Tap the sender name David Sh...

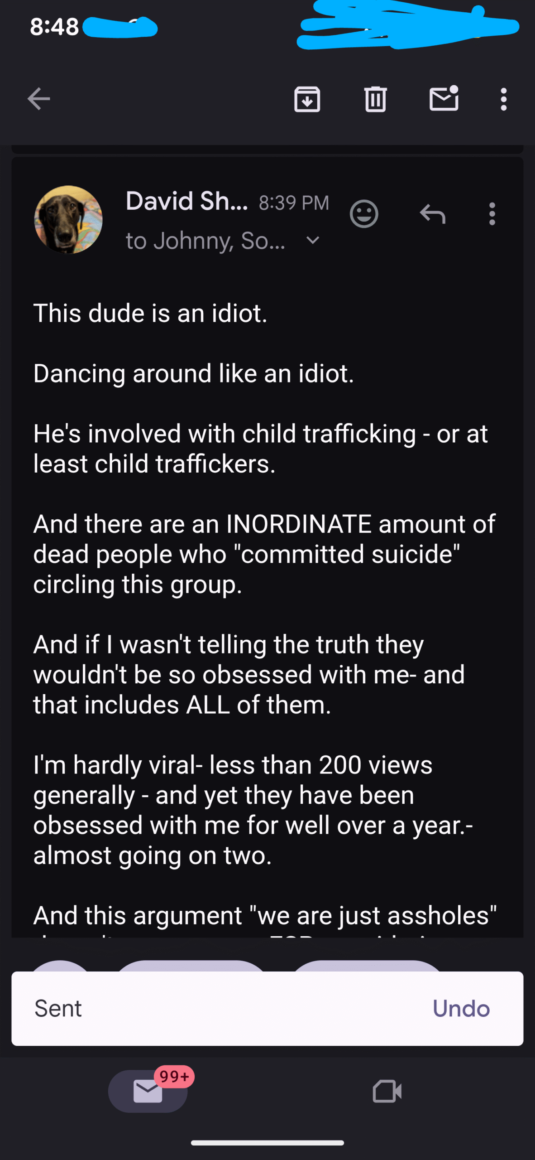click(186, 201)
